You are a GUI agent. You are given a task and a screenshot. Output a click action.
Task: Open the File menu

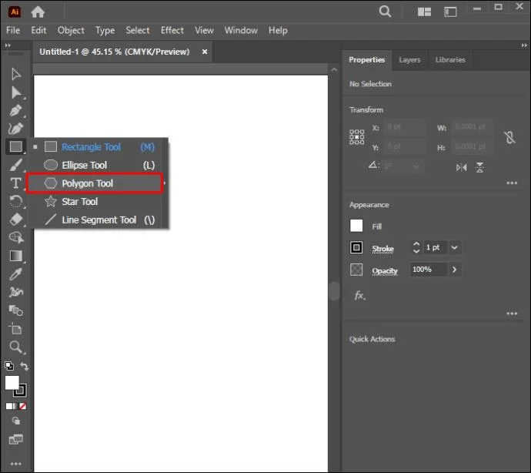[x=13, y=31]
